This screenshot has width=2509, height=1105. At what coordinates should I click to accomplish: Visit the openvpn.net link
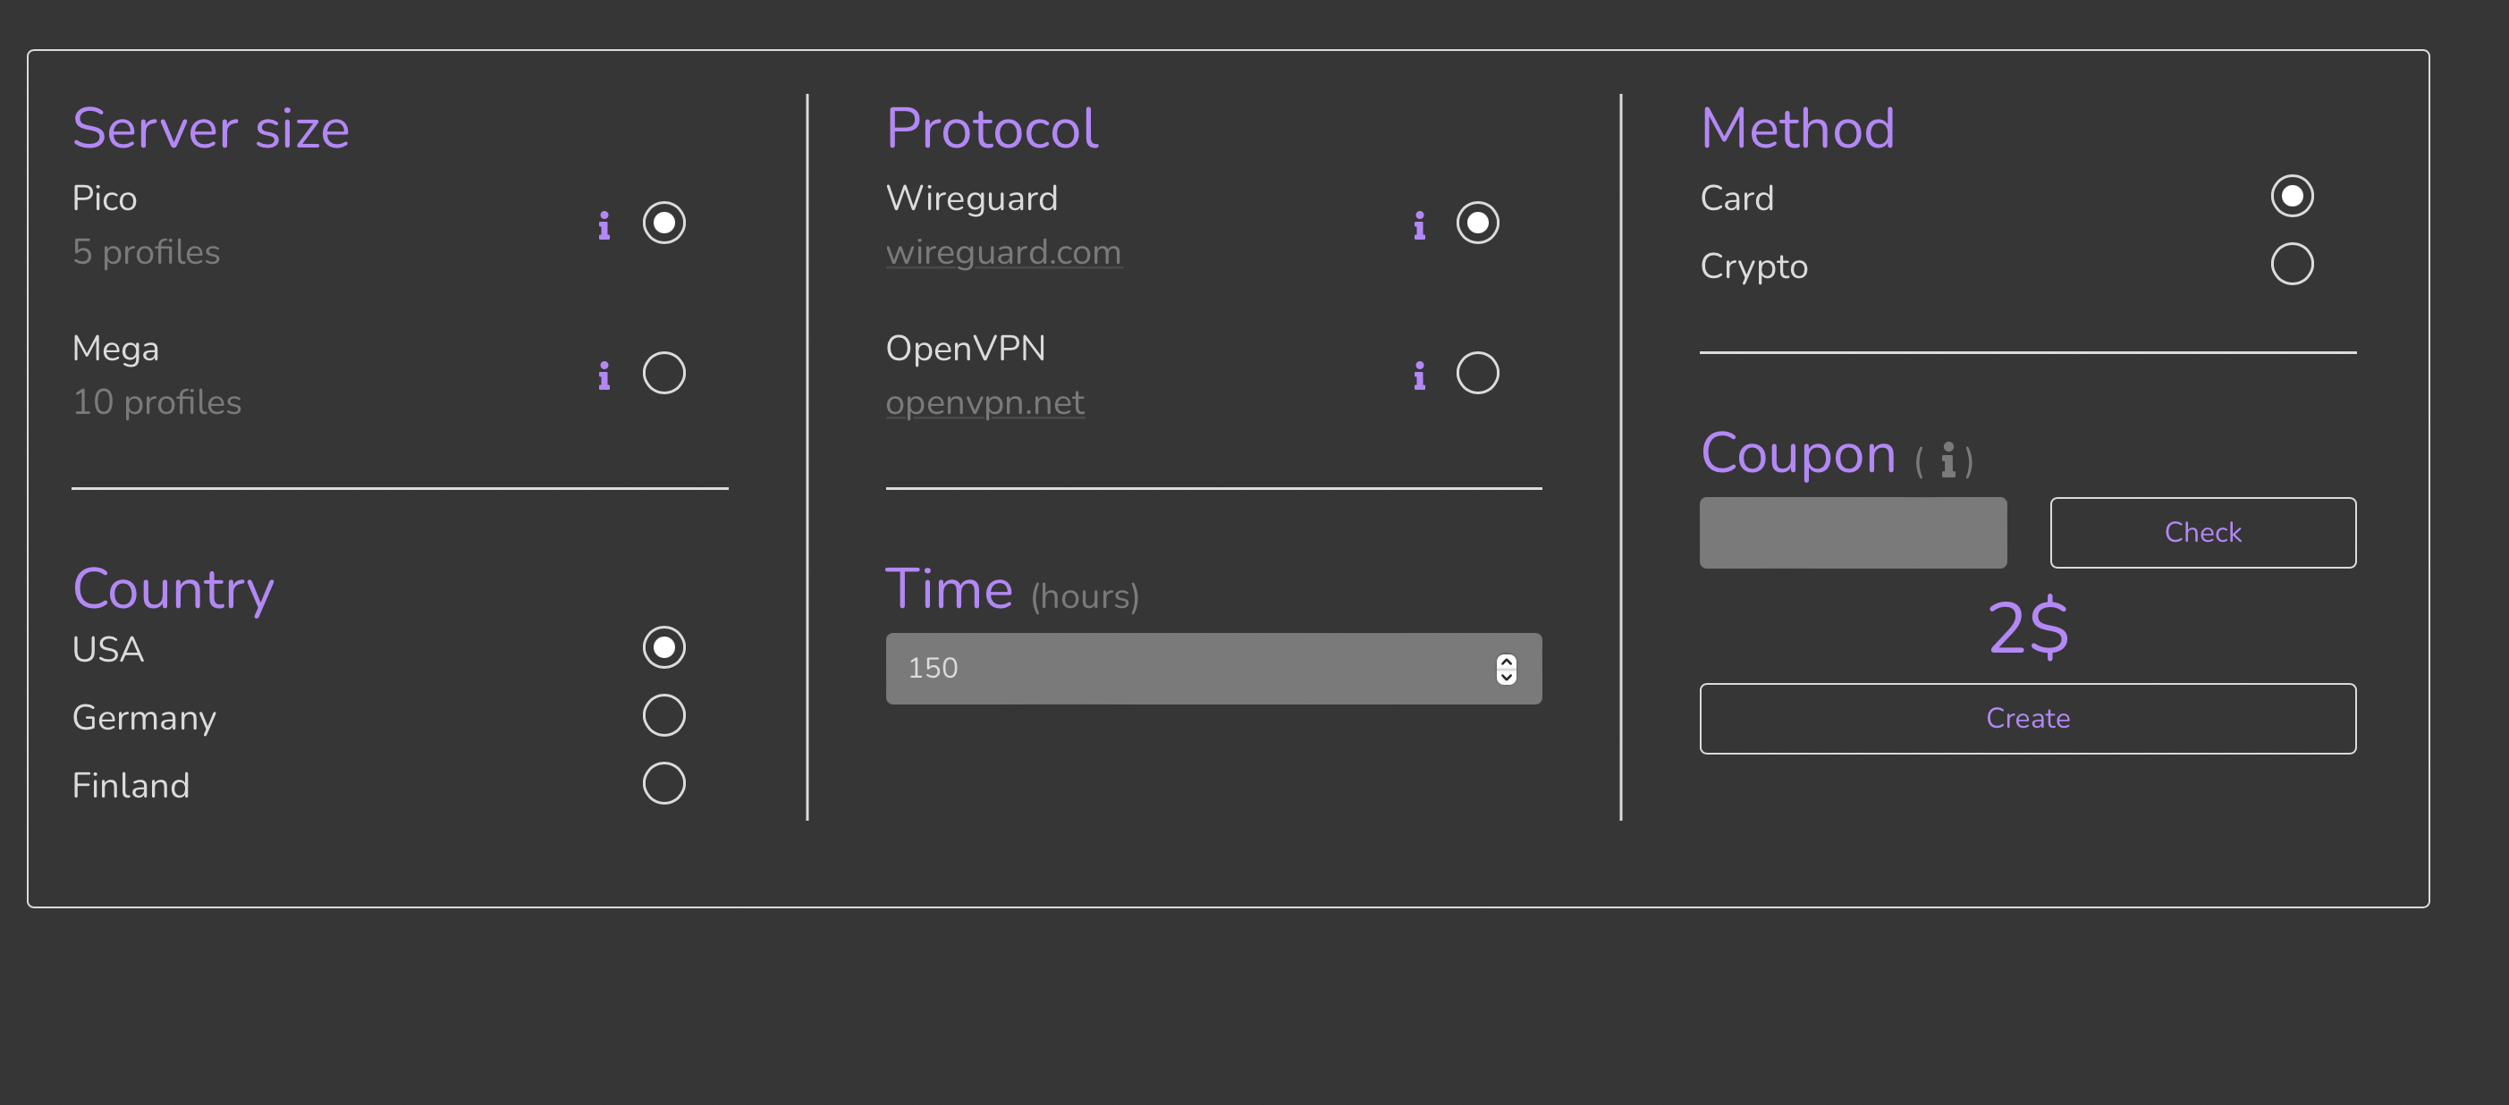pos(984,402)
